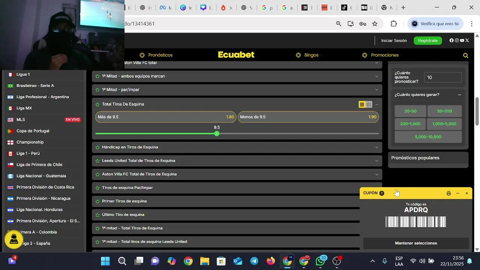Click the Iniciar Sesión link
This screenshot has height=270, width=480.
click(394, 40)
